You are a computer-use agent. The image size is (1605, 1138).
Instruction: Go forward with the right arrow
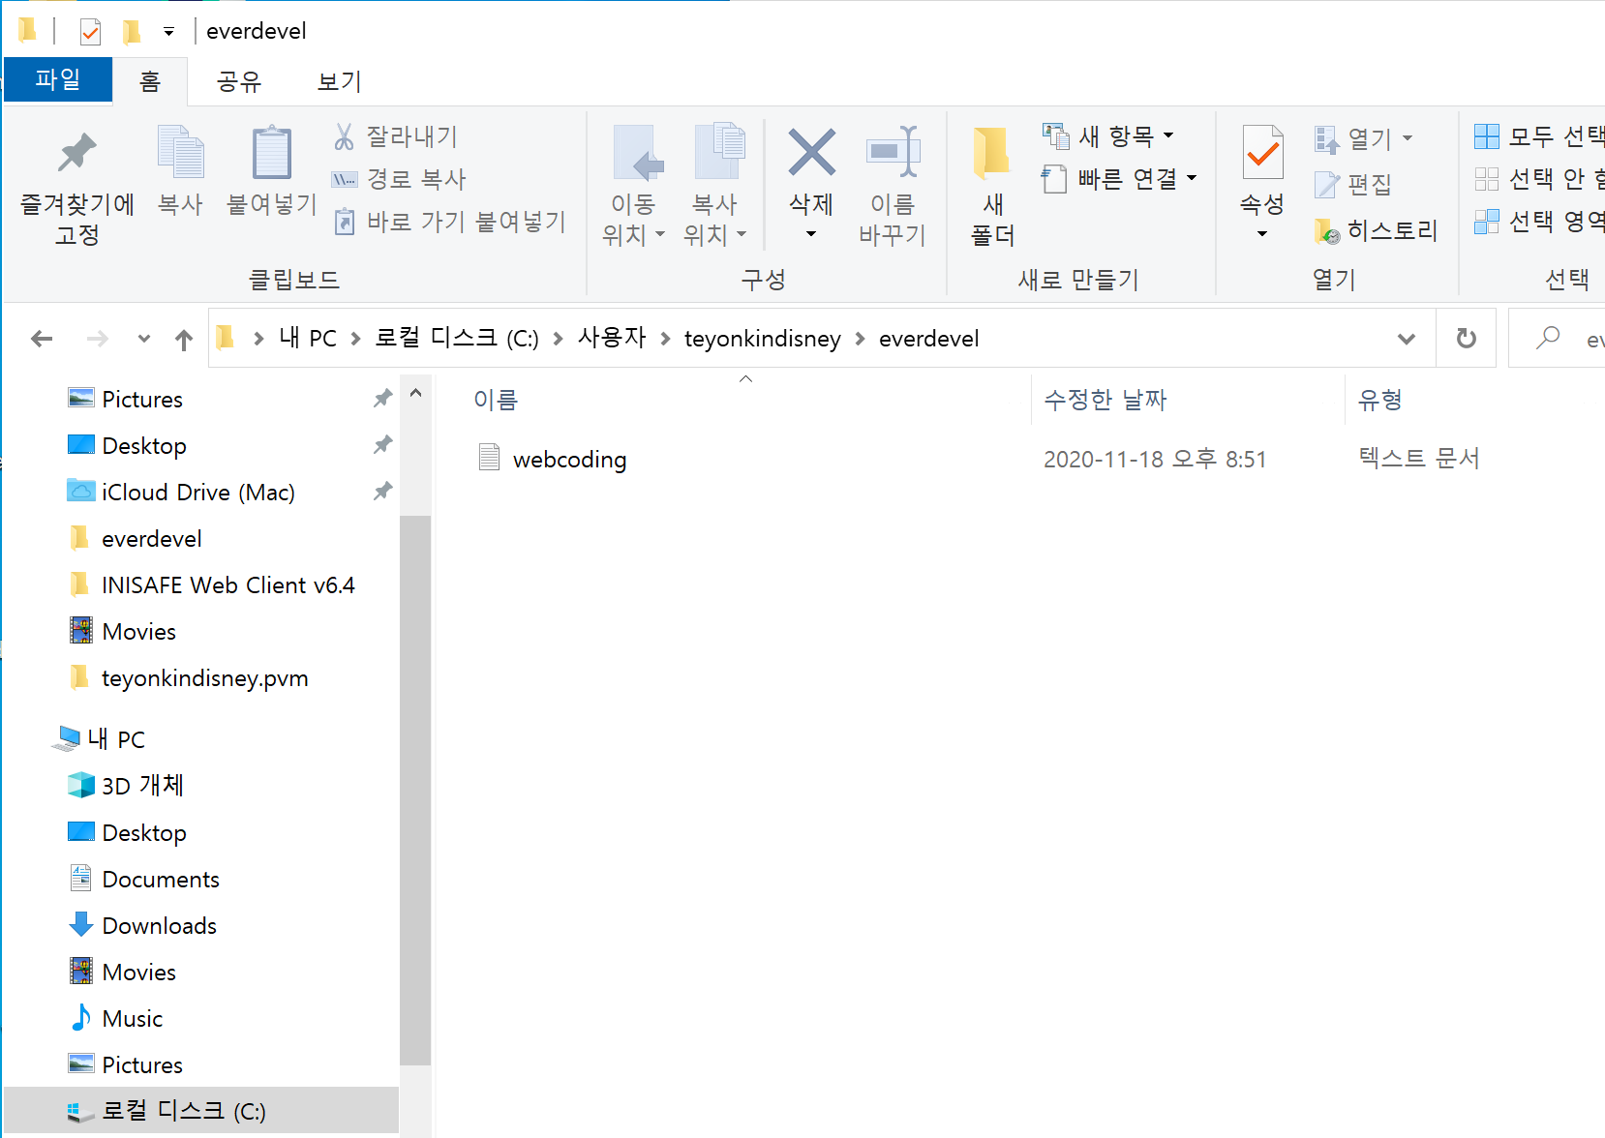coord(97,339)
